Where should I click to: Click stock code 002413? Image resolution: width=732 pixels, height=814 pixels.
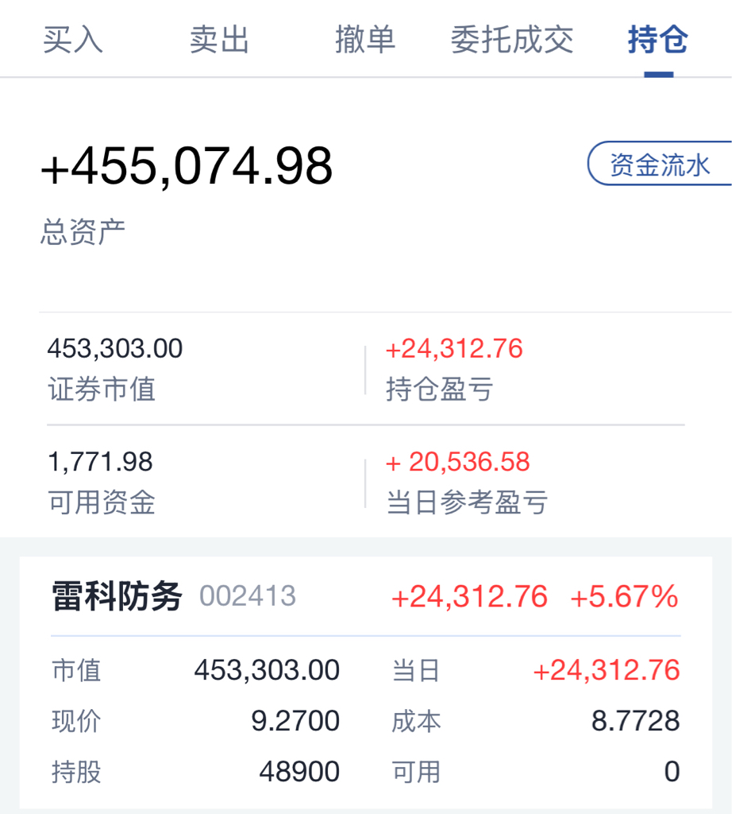pos(248,596)
